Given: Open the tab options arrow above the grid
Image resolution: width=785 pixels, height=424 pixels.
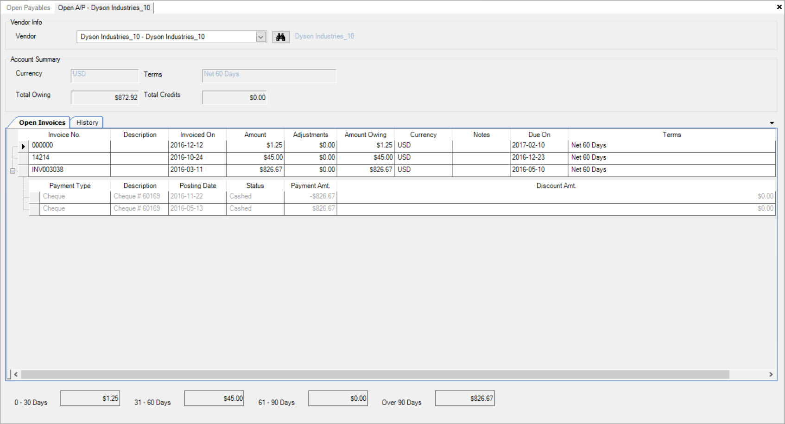Looking at the screenshot, I should pos(772,123).
